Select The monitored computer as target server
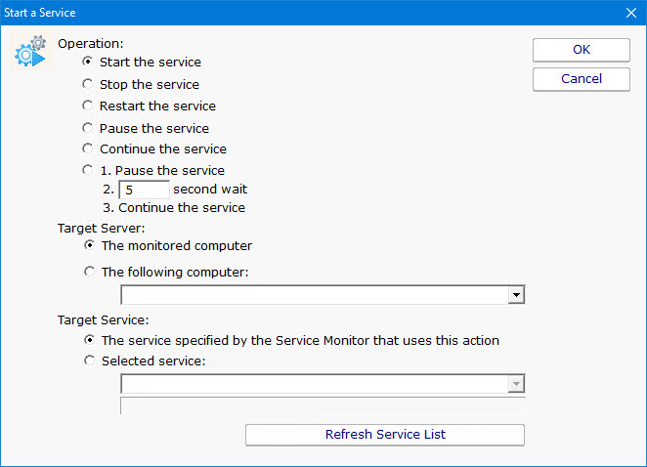This screenshot has width=647, height=467. coord(90,246)
